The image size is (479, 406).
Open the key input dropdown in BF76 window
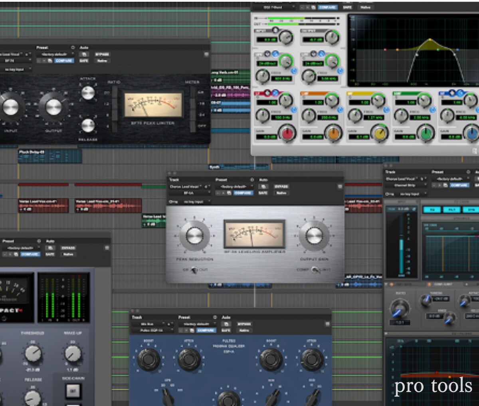[15, 70]
